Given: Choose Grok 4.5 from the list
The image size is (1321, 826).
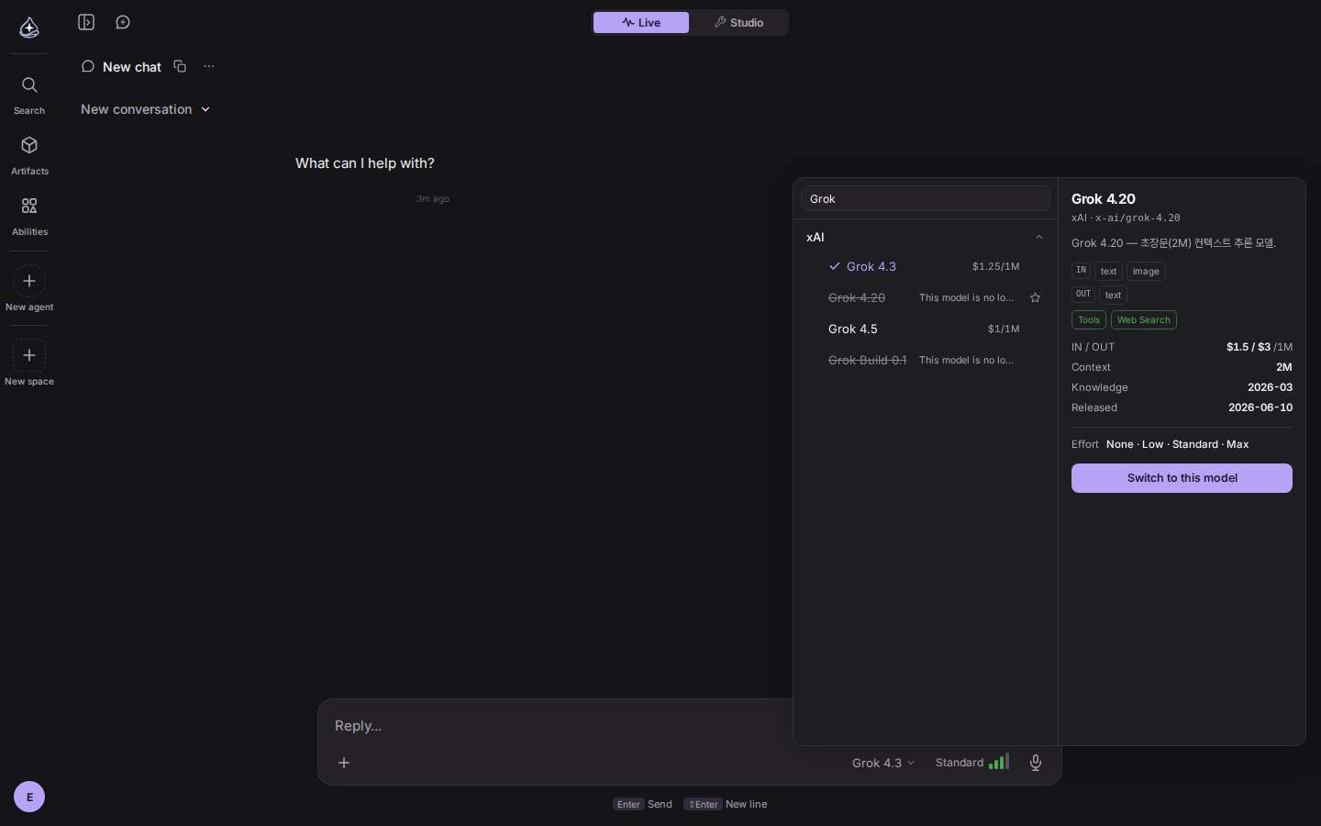Looking at the screenshot, I should pyautogui.click(x=925, y=329).
